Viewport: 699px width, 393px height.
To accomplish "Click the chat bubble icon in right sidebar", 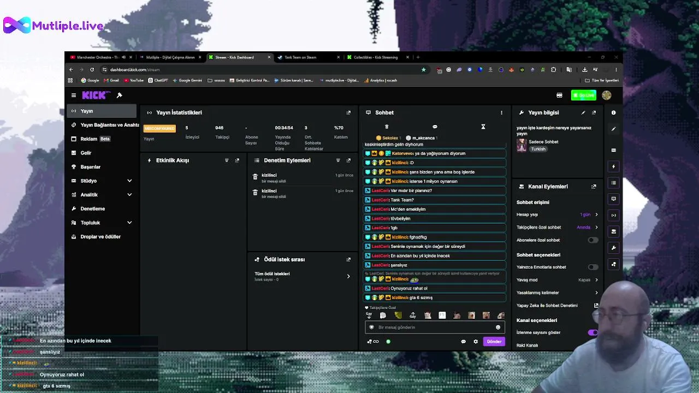I will click(613, 199).
